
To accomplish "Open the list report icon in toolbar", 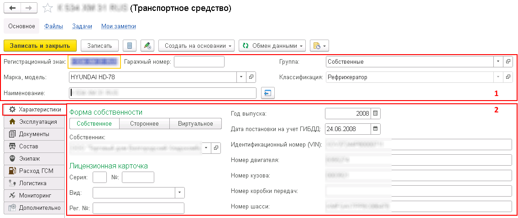I will click(130, 46).
